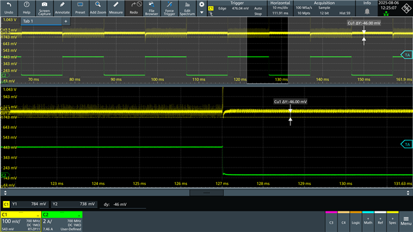Open the settings gear icon

(201, 5)
